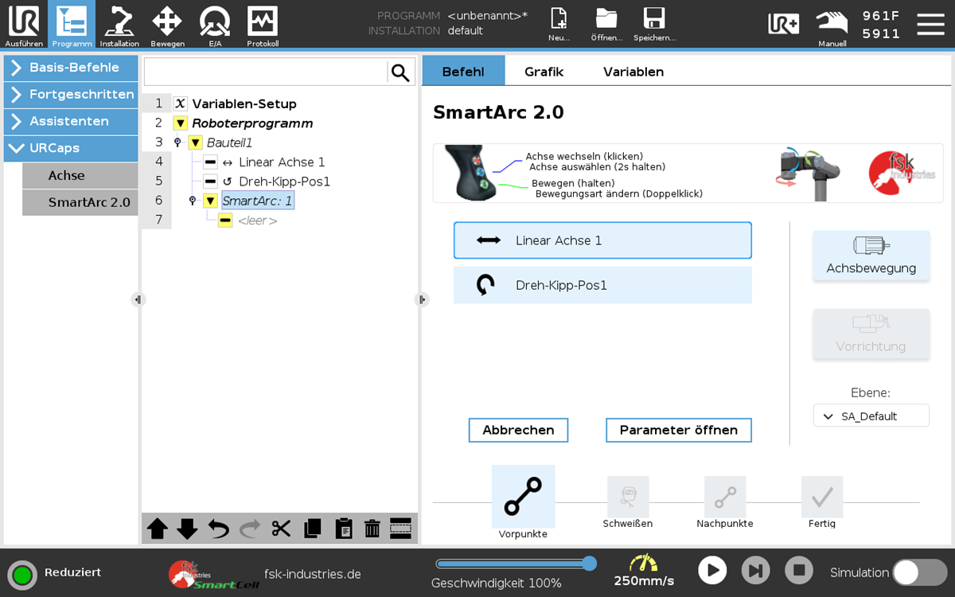Move selected node up in tree
This screenshot has width=955, height=597.
pyautogui.click(x=158, y=529)
